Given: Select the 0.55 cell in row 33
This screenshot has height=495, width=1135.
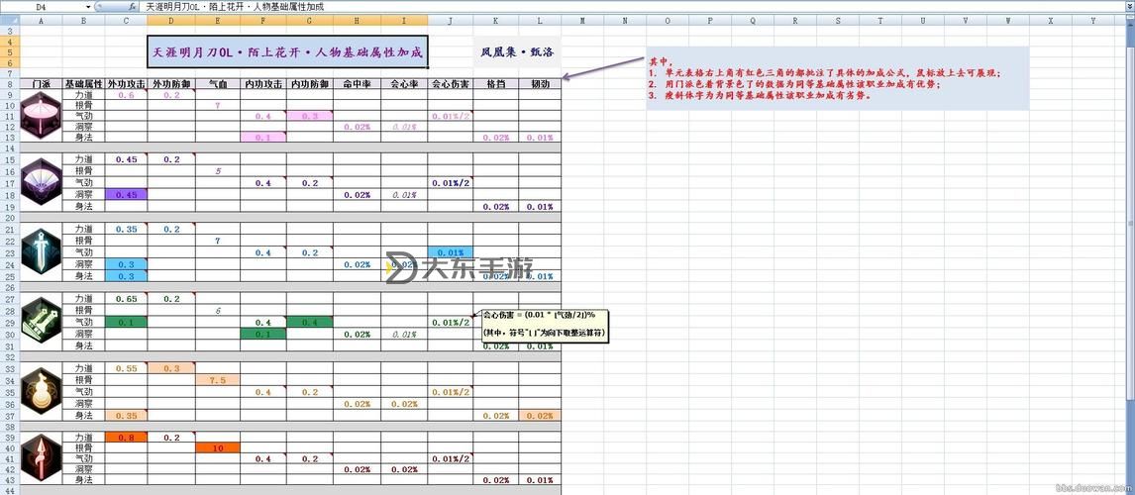Looking at the screenshot, I should (x=126, y=368).
